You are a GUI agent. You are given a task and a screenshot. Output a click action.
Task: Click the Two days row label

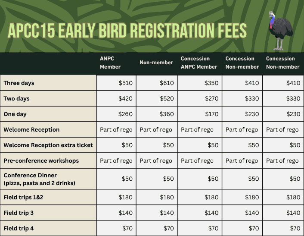click(16, 98)
